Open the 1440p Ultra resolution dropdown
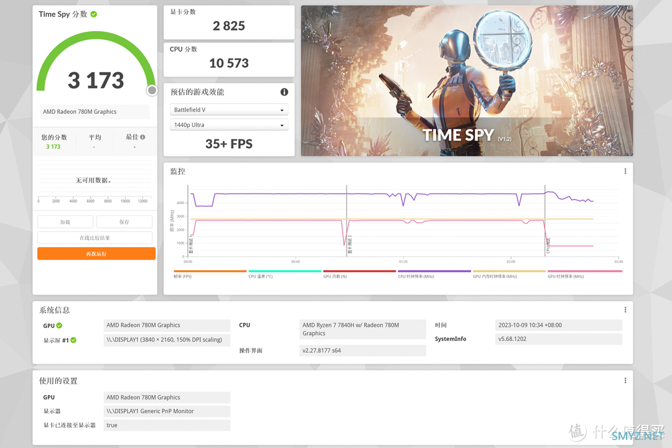Screen dimensions: 672x448 tap(229, 124)
